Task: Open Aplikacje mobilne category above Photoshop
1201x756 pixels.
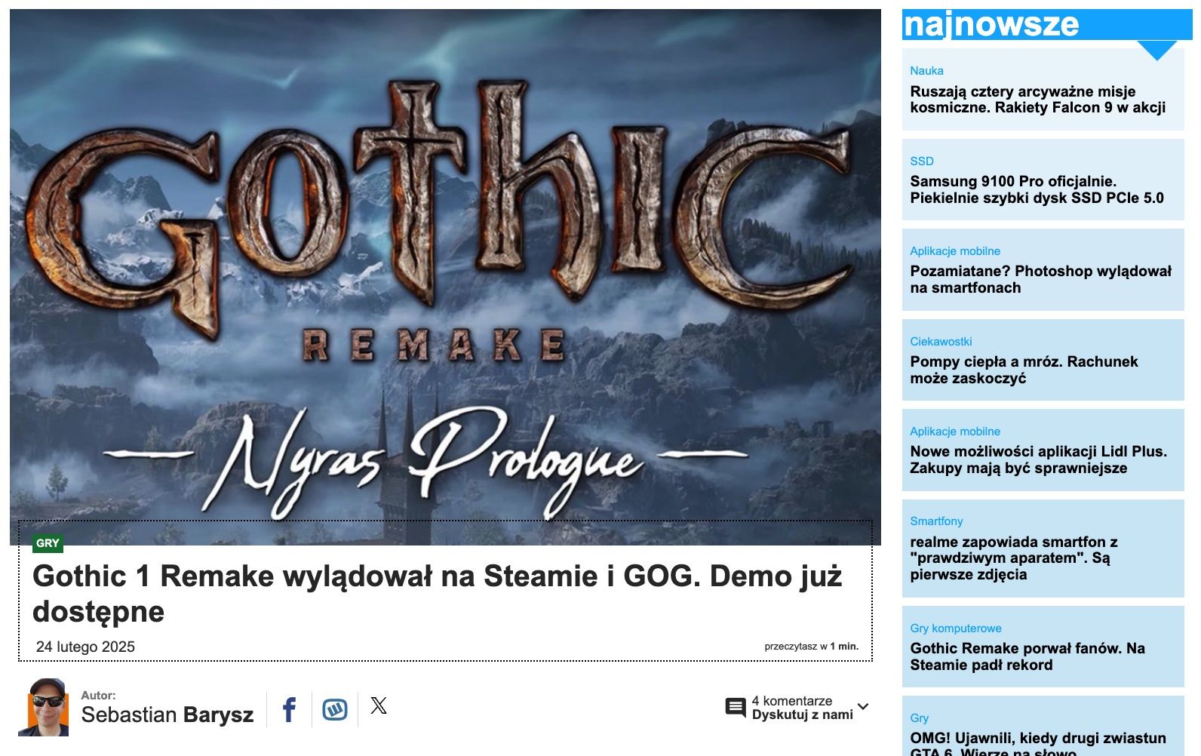Action: pos(955,251)
